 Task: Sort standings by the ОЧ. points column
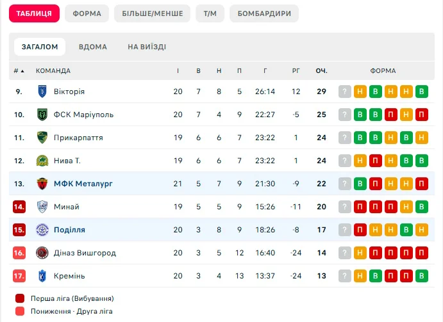pos(321,70)
